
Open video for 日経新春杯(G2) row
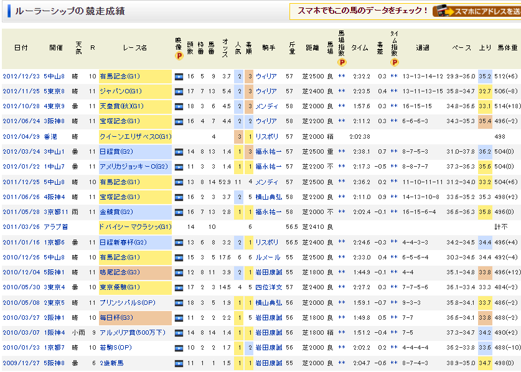tap(179, 242)
